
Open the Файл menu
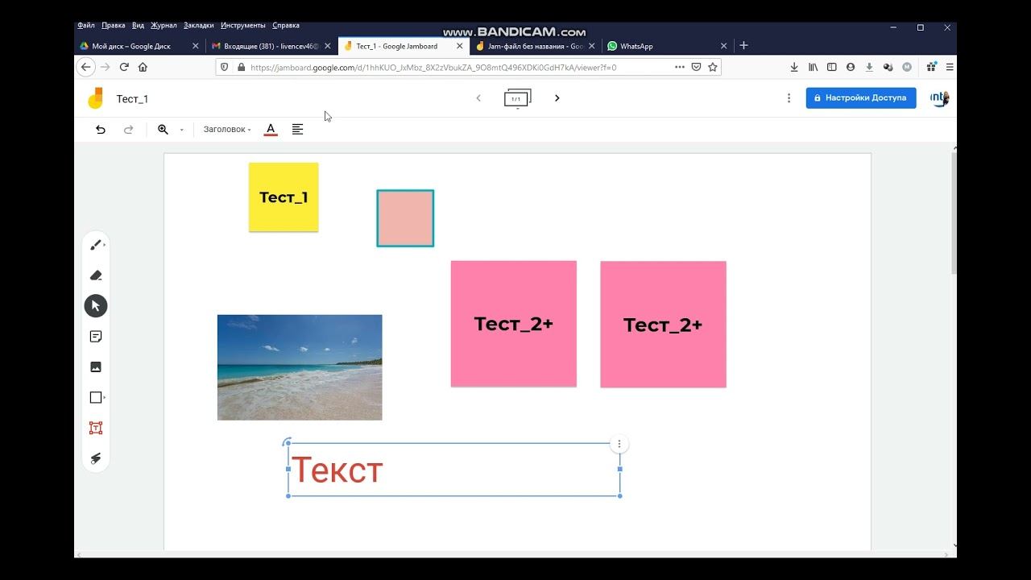(86, 26)
